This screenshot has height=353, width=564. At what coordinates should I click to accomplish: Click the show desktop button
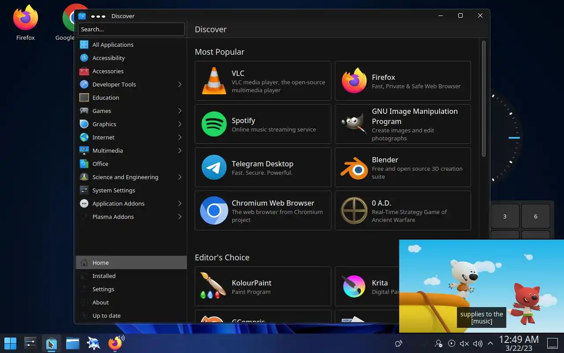tap(552, 343)
